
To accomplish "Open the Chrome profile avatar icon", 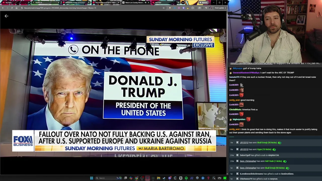I will pos(211,8).
